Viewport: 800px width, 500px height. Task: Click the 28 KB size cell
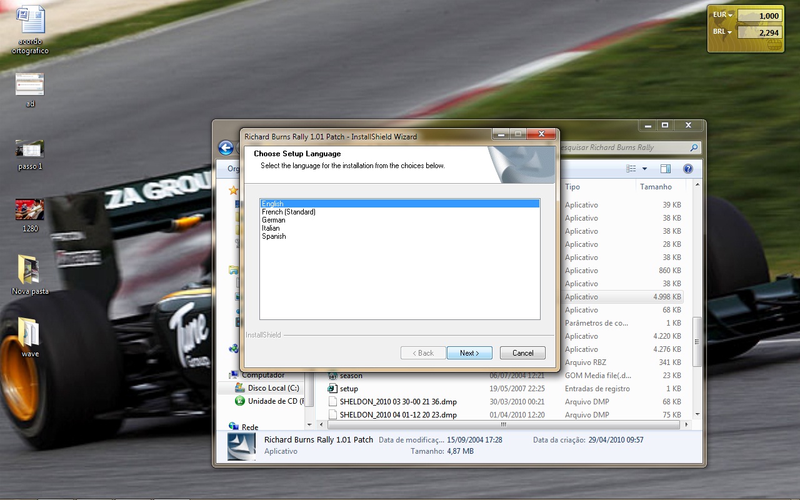tap(672, 244)
